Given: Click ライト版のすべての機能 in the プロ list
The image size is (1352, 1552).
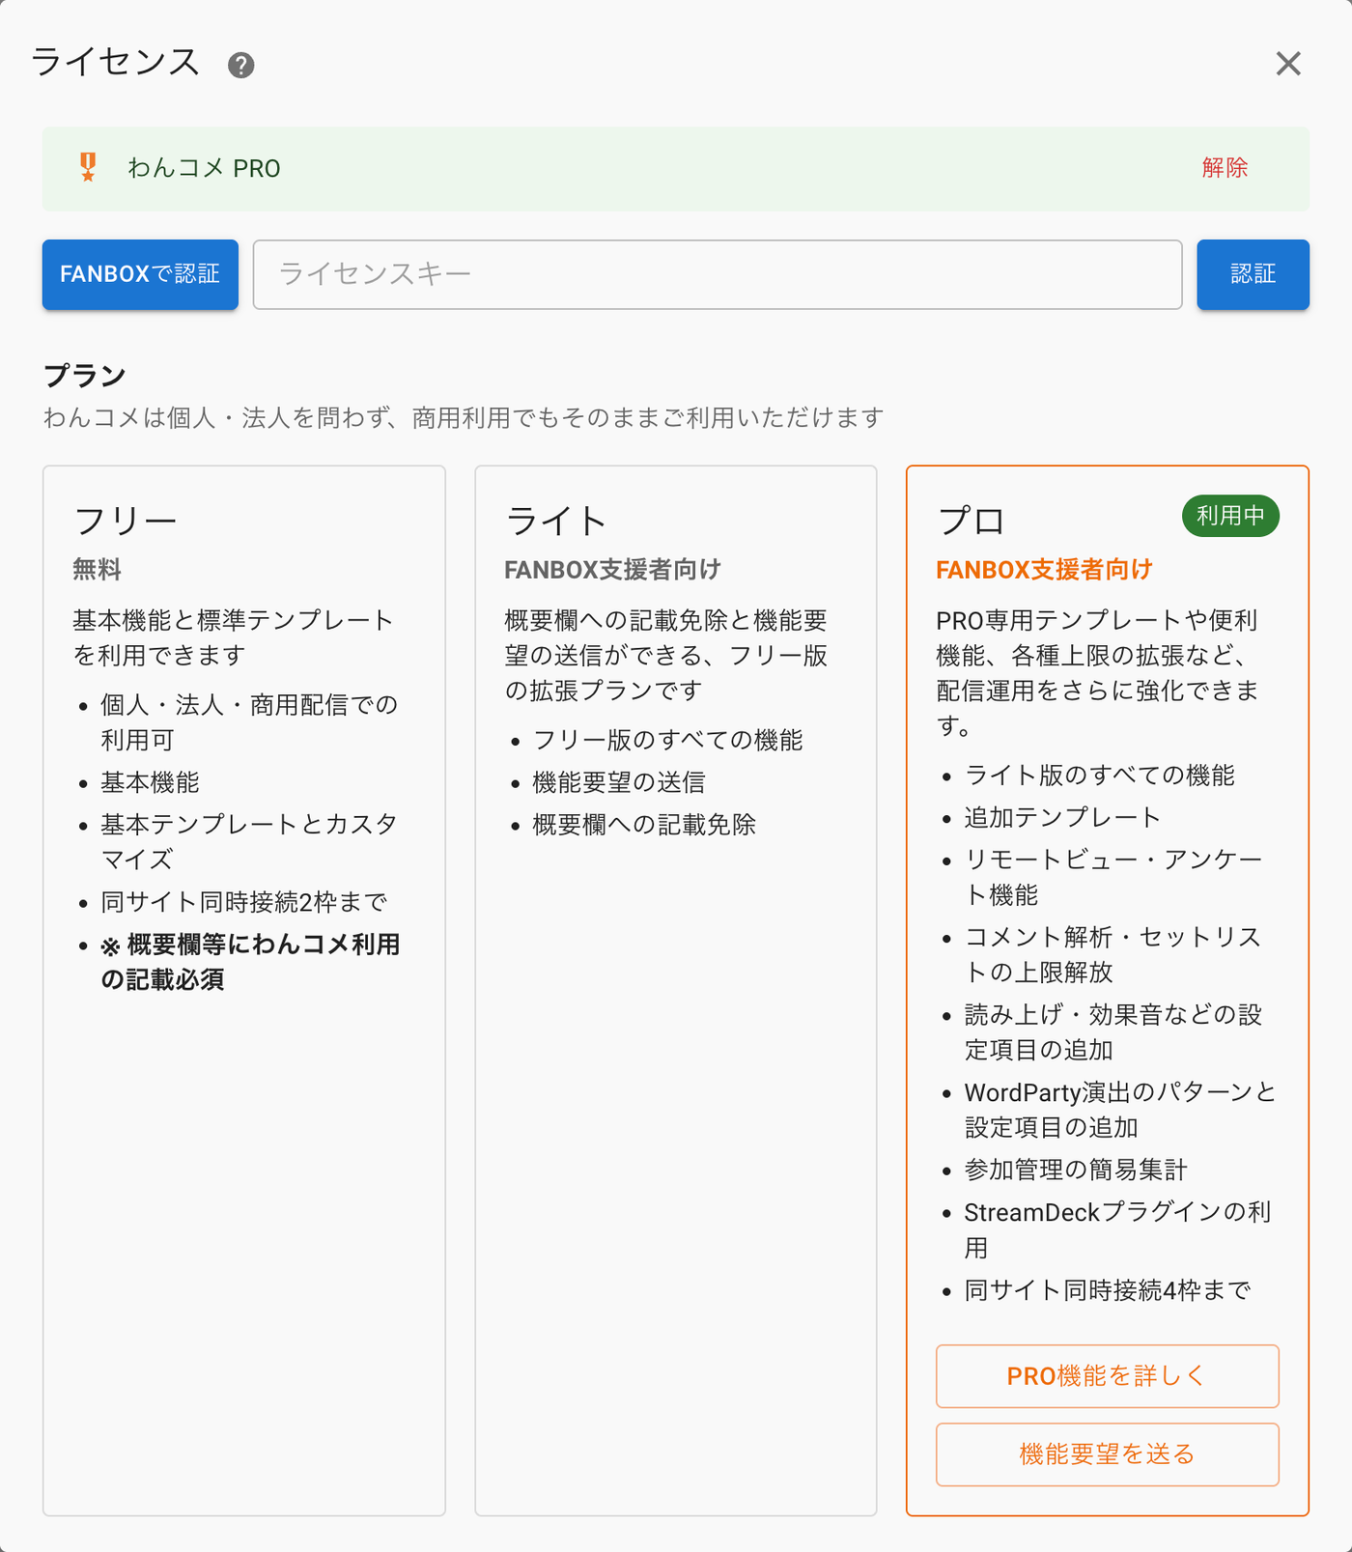Looking at the screenshot, I should point(1099,776).
